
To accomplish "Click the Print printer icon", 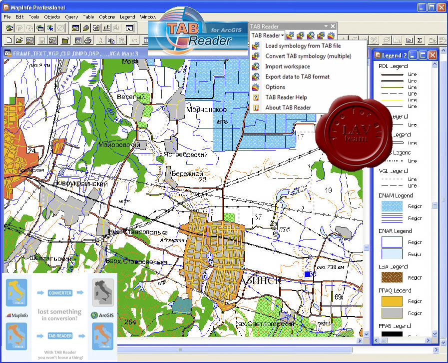I will pos(88,40).
